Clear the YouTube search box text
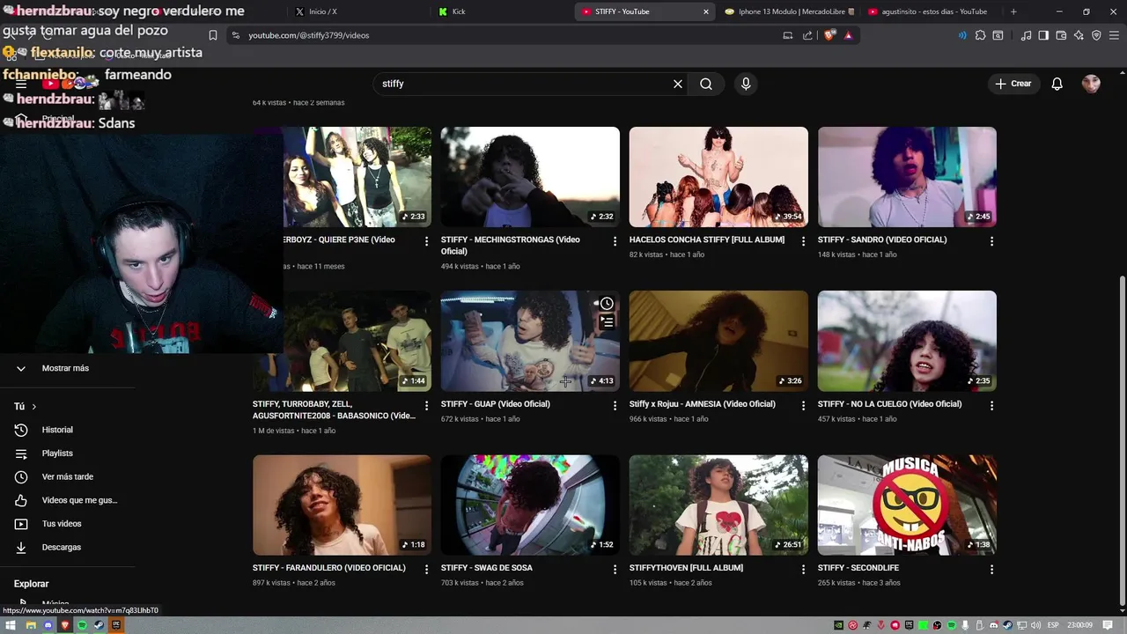The image size is (1127, 634). [x=678, y=84]
